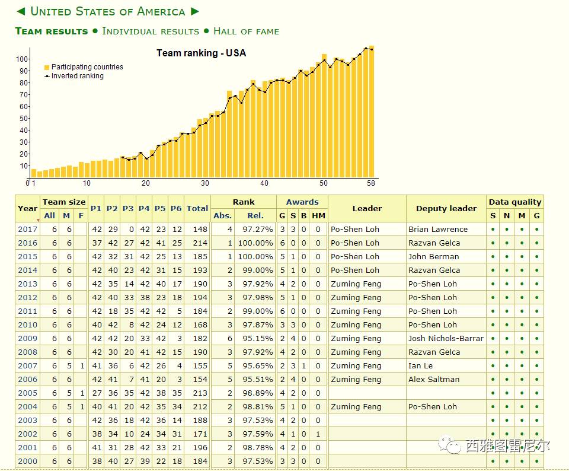This screenshot has width=569, height=471.
Task: Click deputy leader John Berman
Action: tap(434, 257)
